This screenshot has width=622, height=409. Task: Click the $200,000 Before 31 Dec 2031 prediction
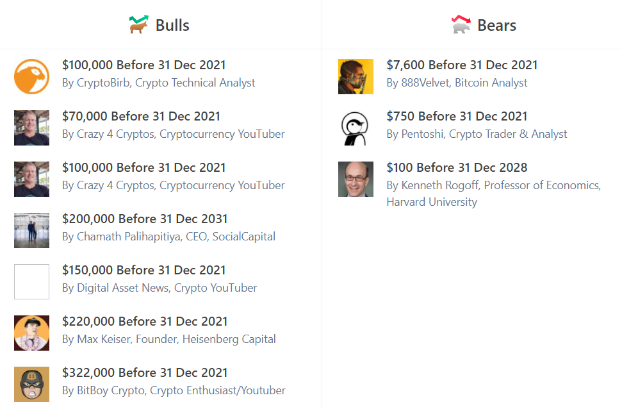pos(145,219)
